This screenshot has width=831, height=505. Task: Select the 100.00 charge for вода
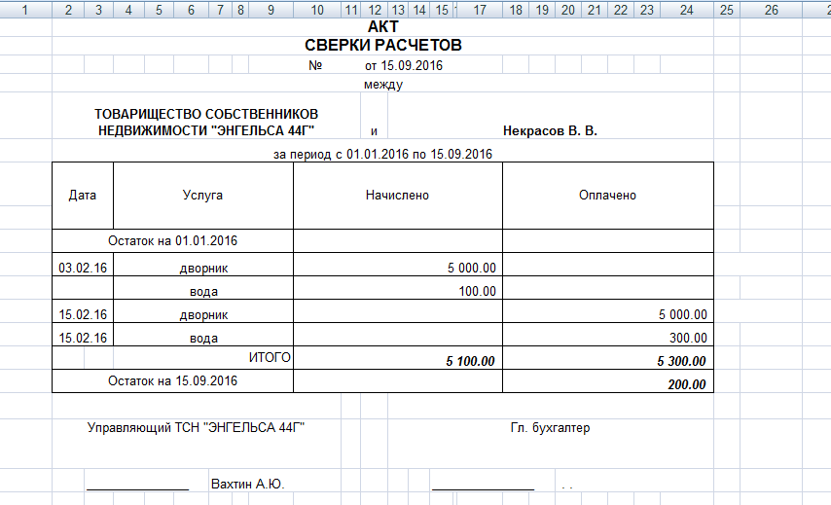[x=477, y=291]
